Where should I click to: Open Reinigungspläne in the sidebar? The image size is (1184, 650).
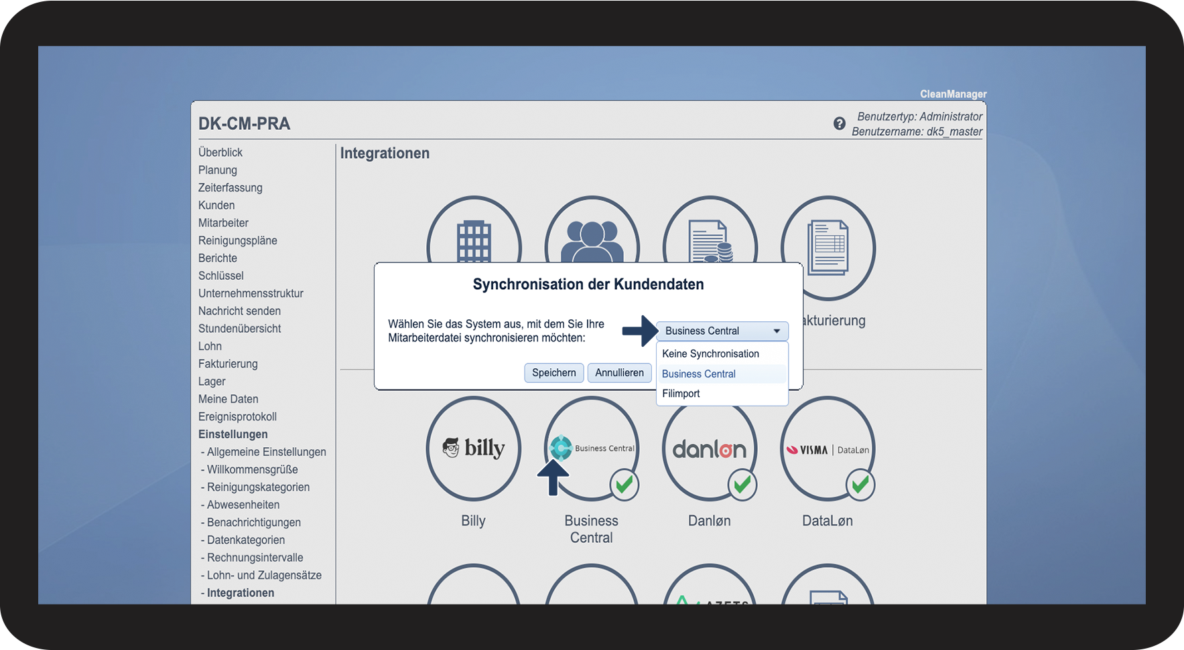pyautogui.click(x=238, y=240)
